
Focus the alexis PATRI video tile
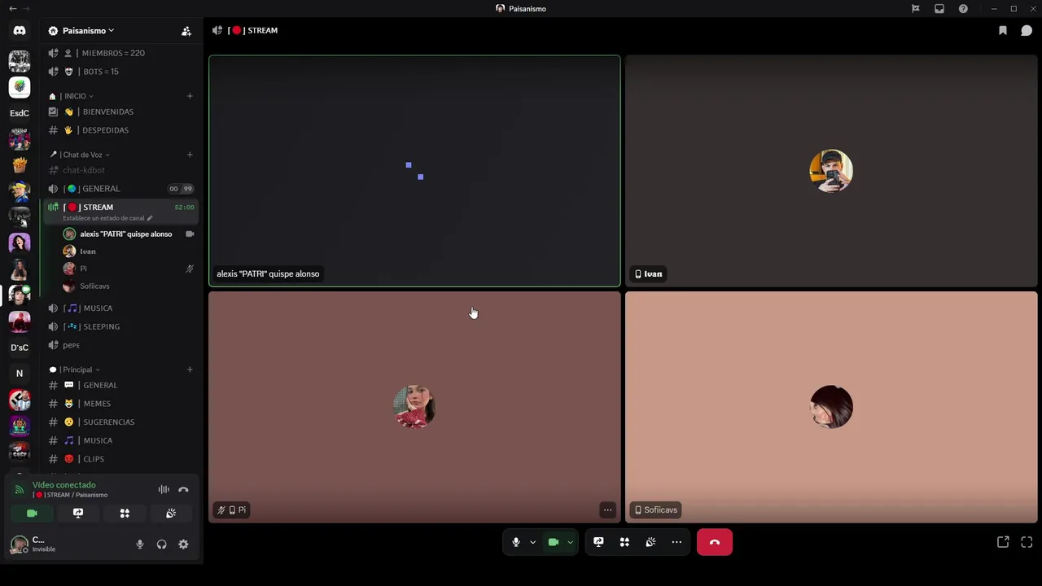tap(414, 171)
